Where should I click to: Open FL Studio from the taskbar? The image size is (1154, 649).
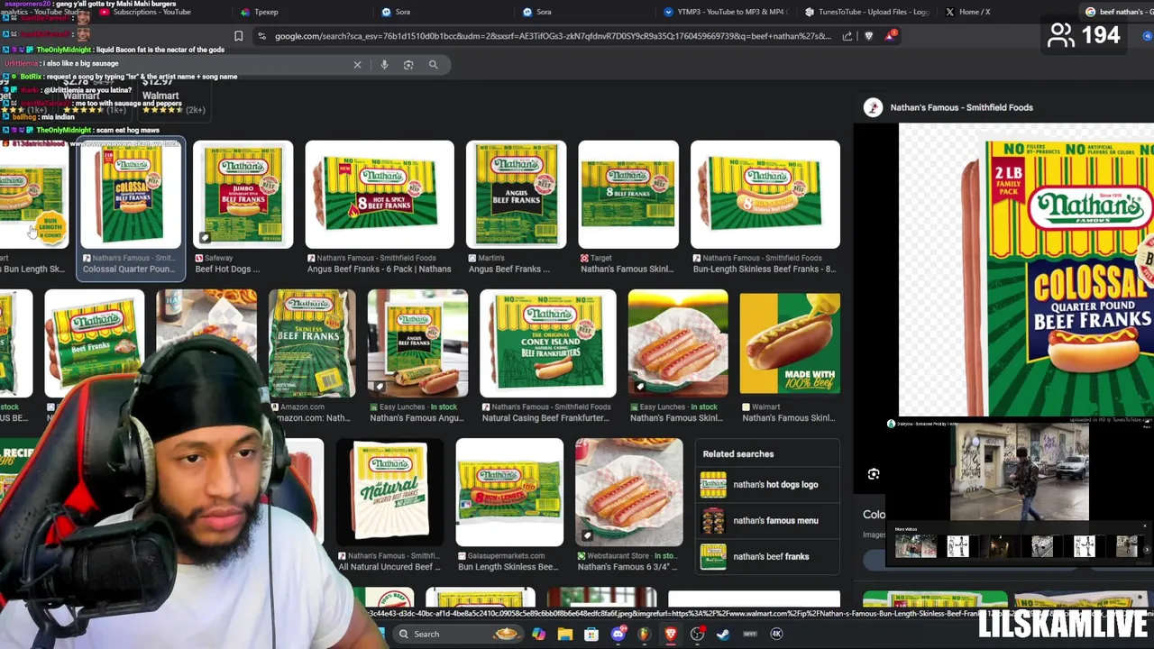pos(644,634)
